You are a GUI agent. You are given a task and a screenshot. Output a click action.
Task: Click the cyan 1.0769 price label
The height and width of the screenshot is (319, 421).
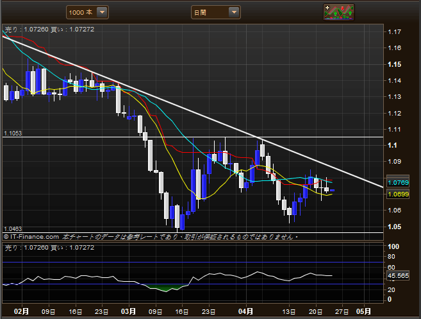pos(398,183)
